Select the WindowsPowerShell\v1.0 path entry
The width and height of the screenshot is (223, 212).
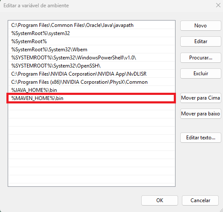91,58
